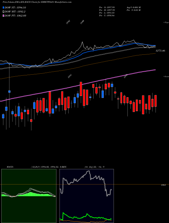Image resolution: width=169 pixels, height=223 pixels.
Task: Click the chart title mentioning MunafaSutra.com
Action: (37, 2)
